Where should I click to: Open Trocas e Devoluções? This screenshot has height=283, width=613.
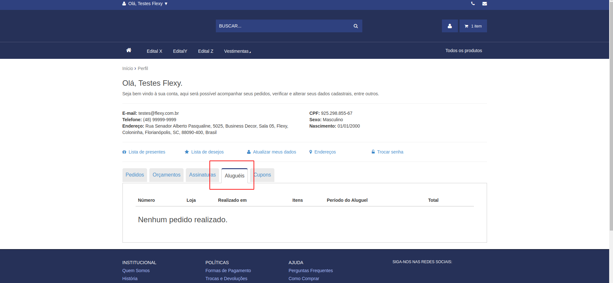[x=226, y=279]
